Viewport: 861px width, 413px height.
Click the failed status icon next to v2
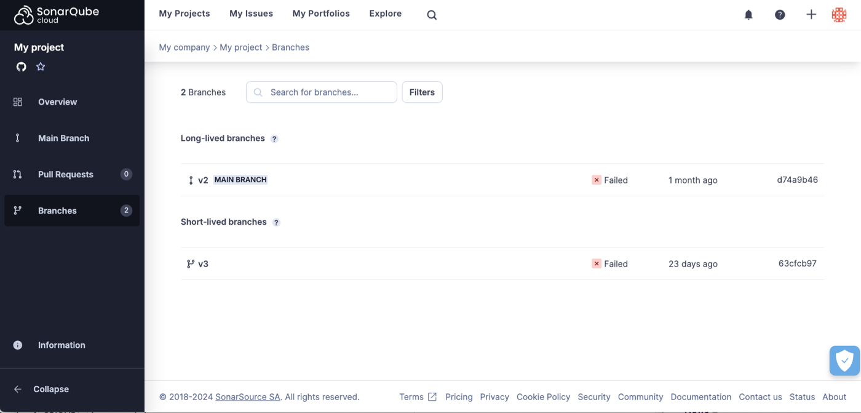click(596, 180)
